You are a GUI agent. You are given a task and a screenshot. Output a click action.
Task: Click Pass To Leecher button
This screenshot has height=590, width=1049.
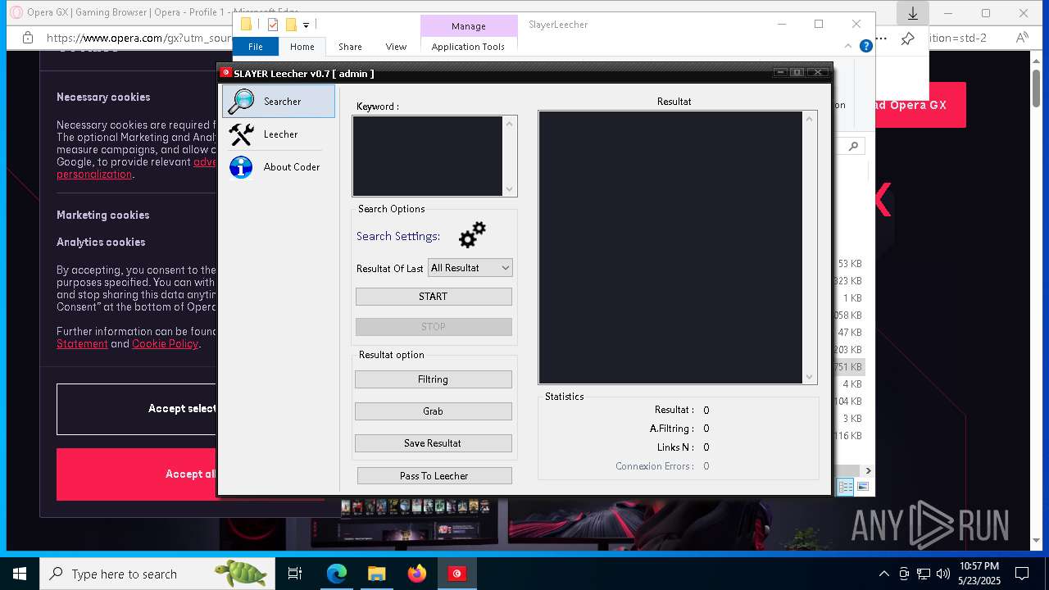click(434, 476)
